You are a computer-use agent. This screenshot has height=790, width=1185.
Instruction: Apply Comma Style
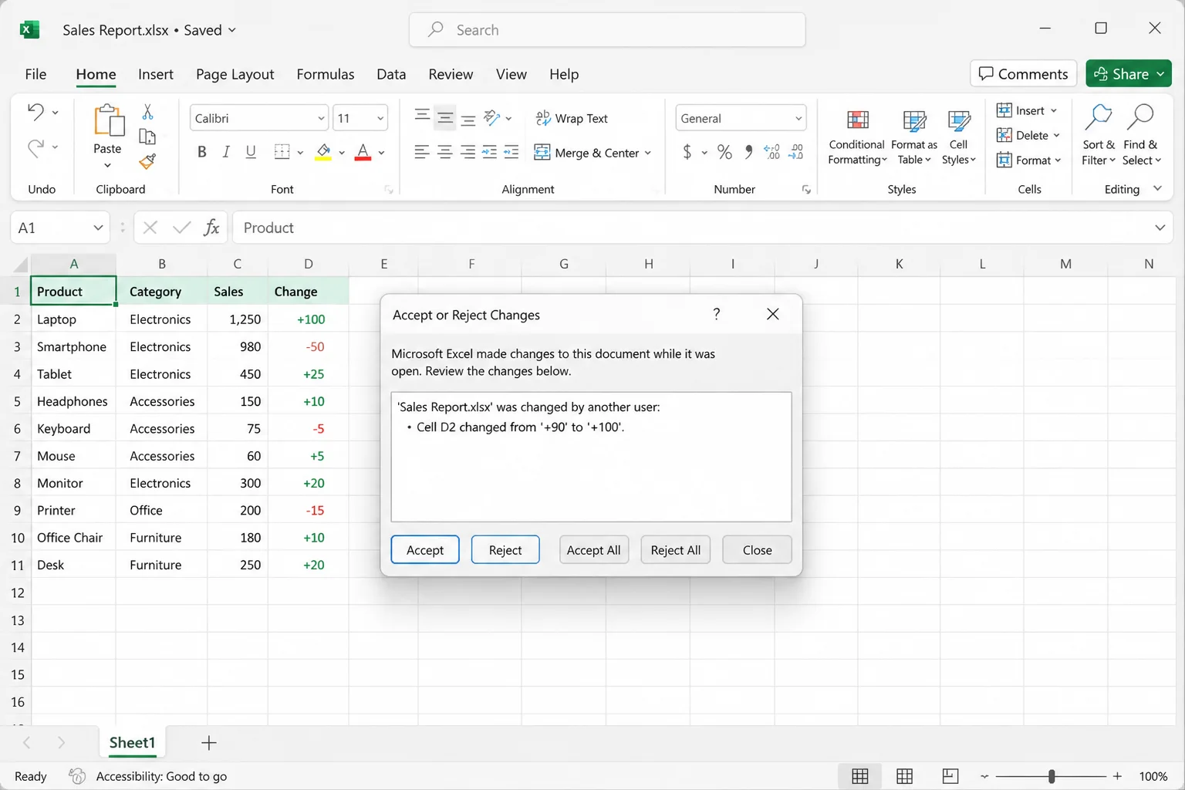pos(748,152)
